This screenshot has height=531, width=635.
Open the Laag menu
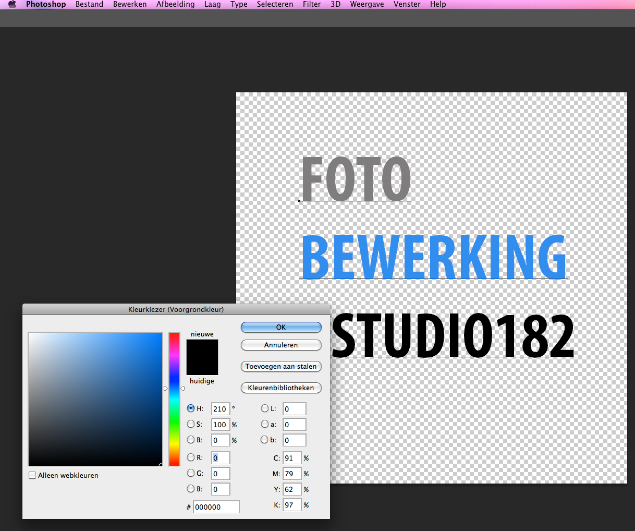(212, 4)
